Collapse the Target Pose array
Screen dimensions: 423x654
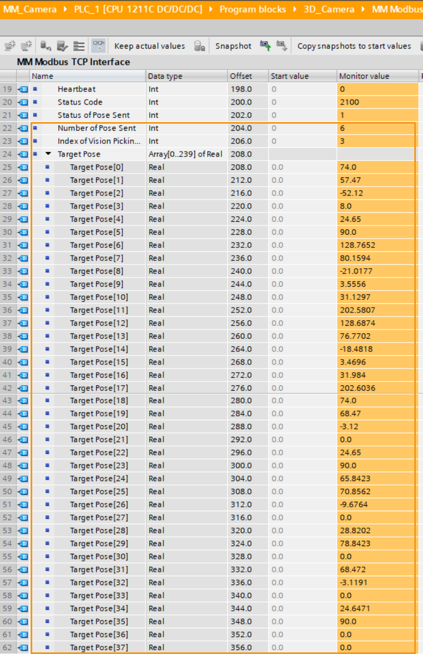49,154
